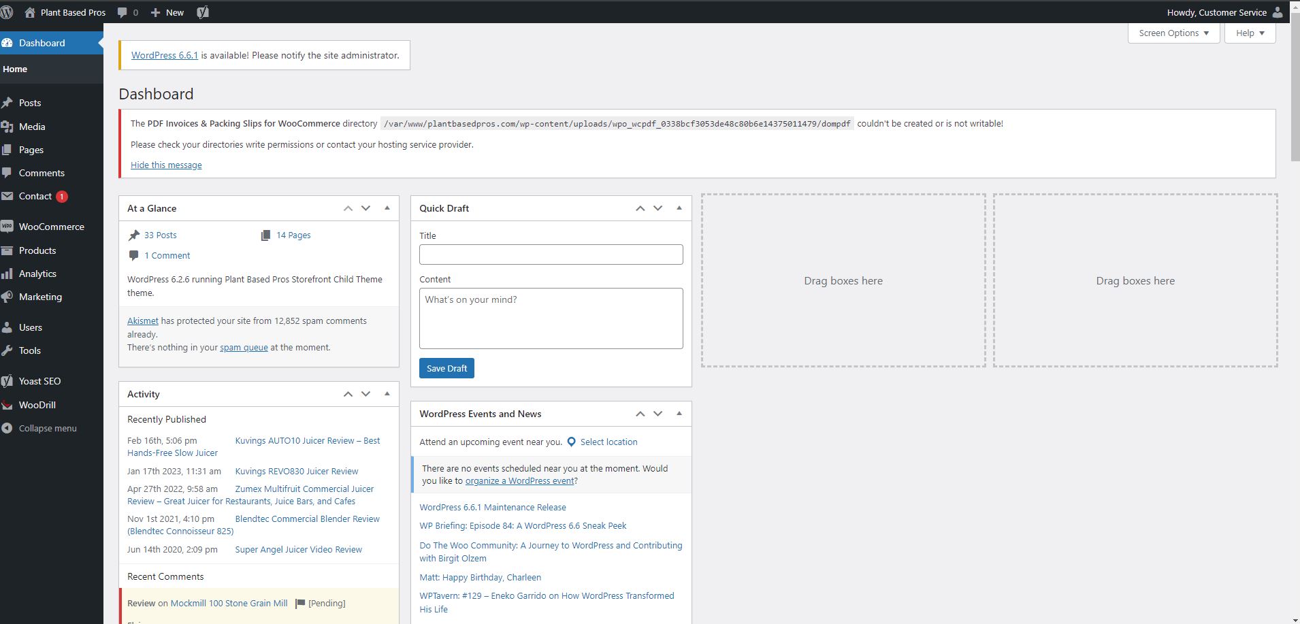Viewport: 1300px width, 624px height.
Task: Click the Tools wrench icon in sidebar
Action: (7, 350)
